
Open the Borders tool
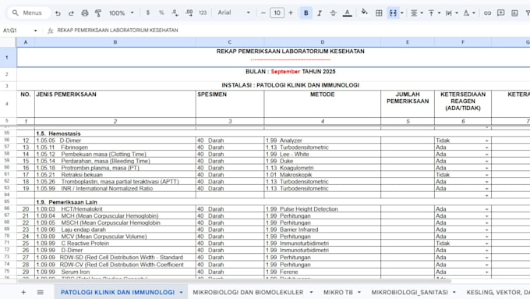click(379, 12)
